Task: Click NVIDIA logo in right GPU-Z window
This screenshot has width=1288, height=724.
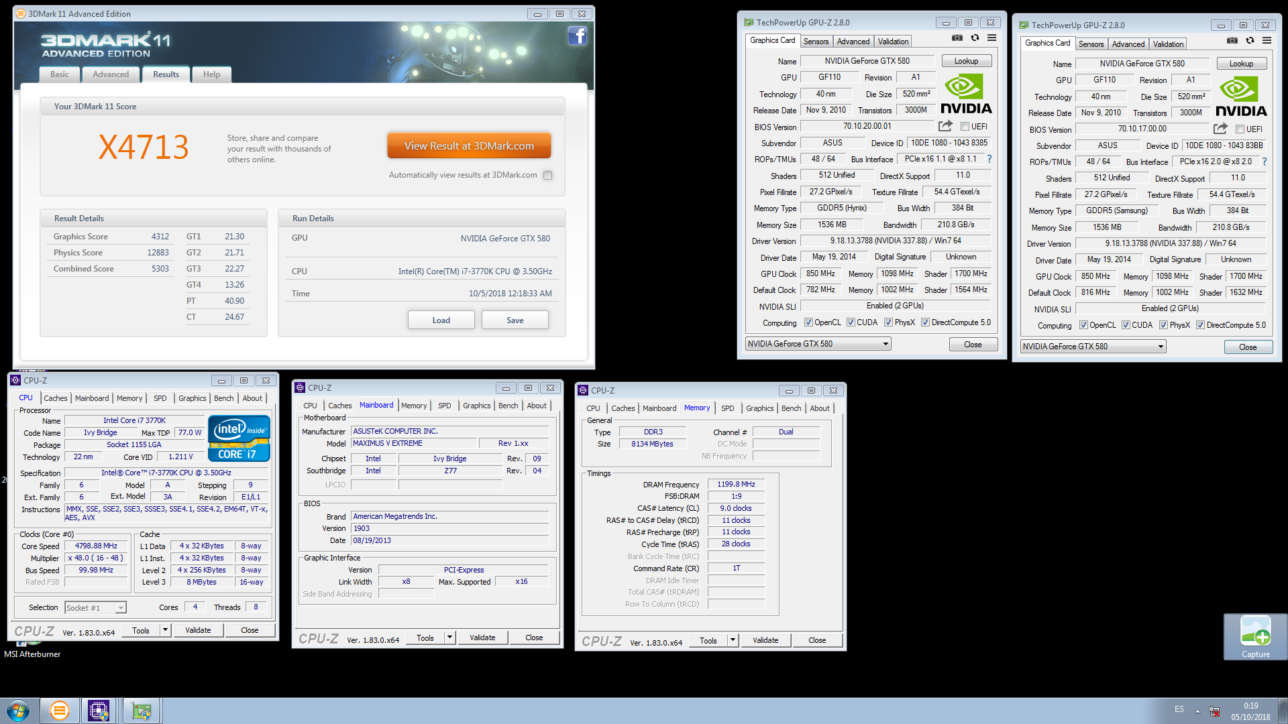Action: coord(1241,97)
